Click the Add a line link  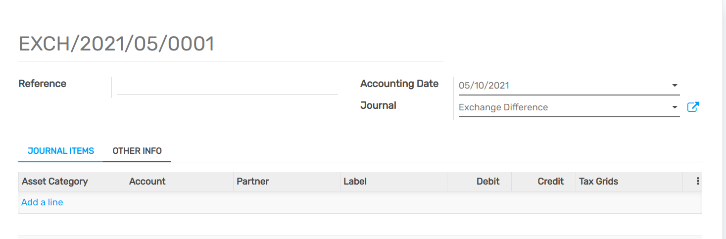(x=42, y=202)
